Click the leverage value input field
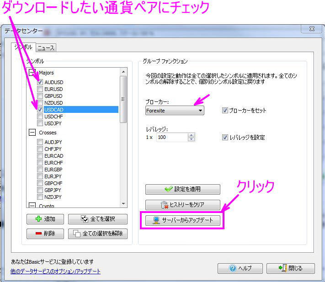Image resolution: width=325 pixels, height=282 pixels. 172,137
